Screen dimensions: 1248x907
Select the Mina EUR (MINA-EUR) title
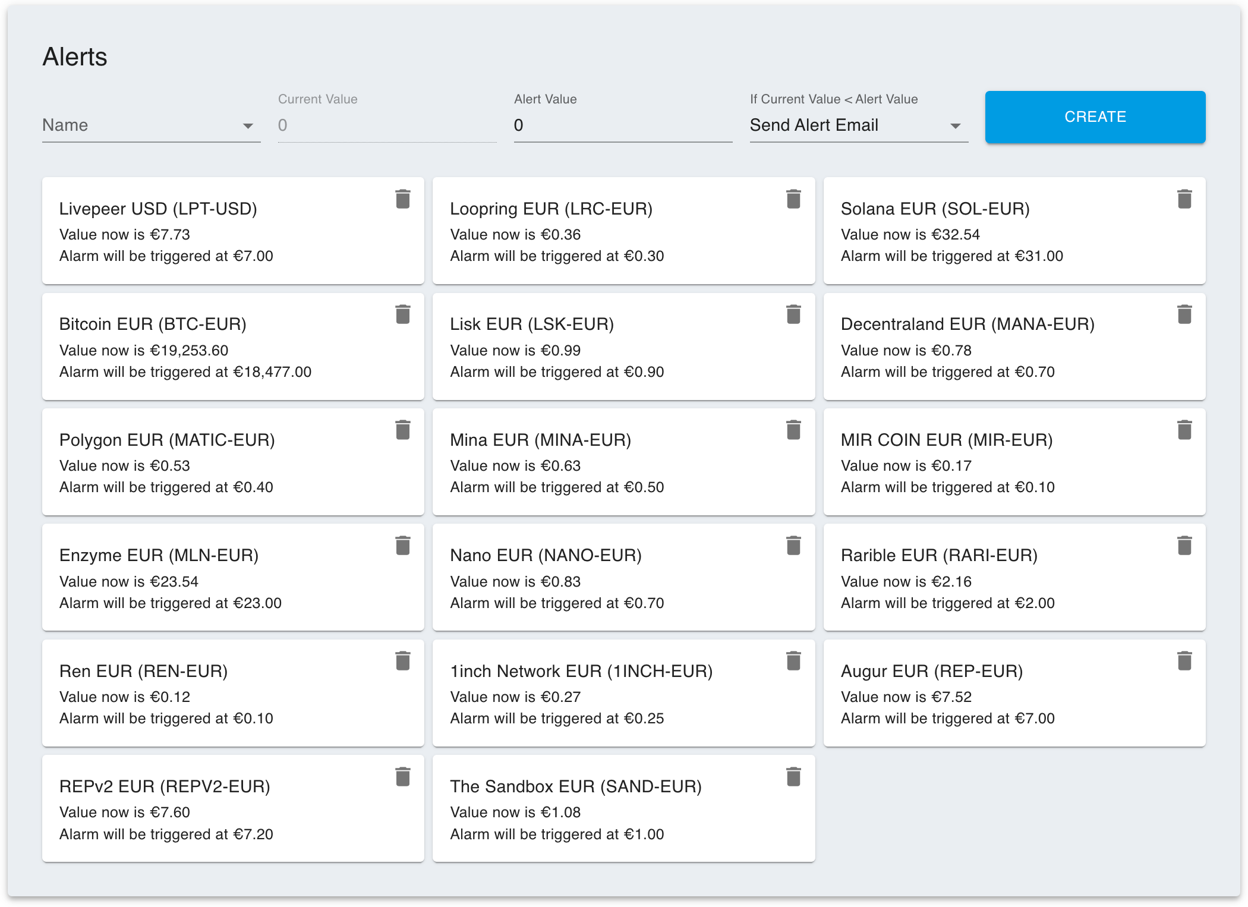540,440
